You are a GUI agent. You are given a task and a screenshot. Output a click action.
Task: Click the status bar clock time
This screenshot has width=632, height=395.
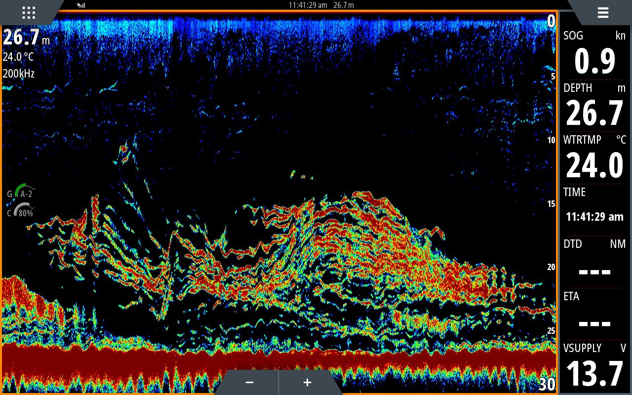[308, 5]
